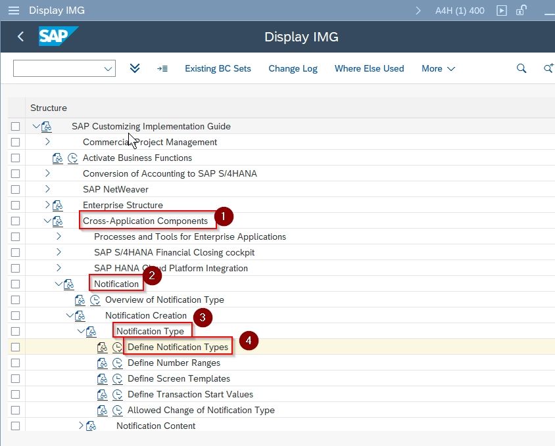Open documentation icon for Enterprise Structure

[57, 206]
